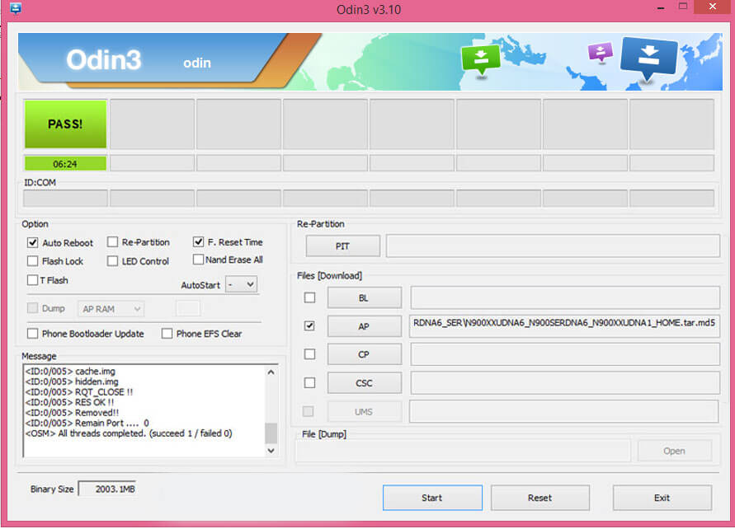Click the PIT button
Viewport: 735px width, 529px height.
point(342,246)
